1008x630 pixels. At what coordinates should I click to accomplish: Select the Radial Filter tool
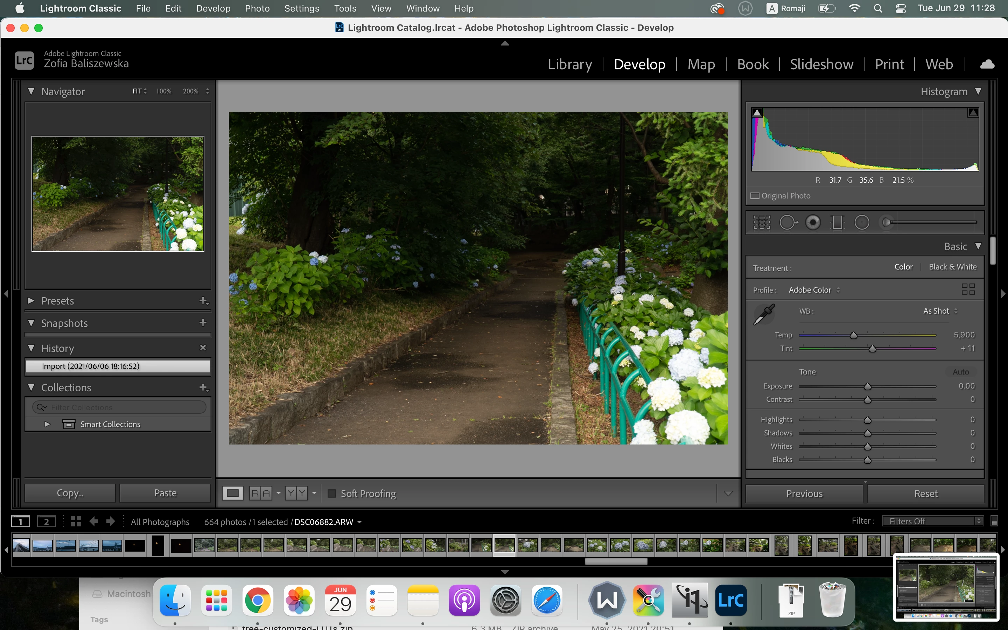coord(862,223)
